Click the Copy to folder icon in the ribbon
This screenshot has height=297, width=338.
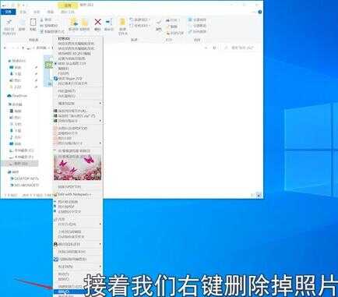coord(84,23)
